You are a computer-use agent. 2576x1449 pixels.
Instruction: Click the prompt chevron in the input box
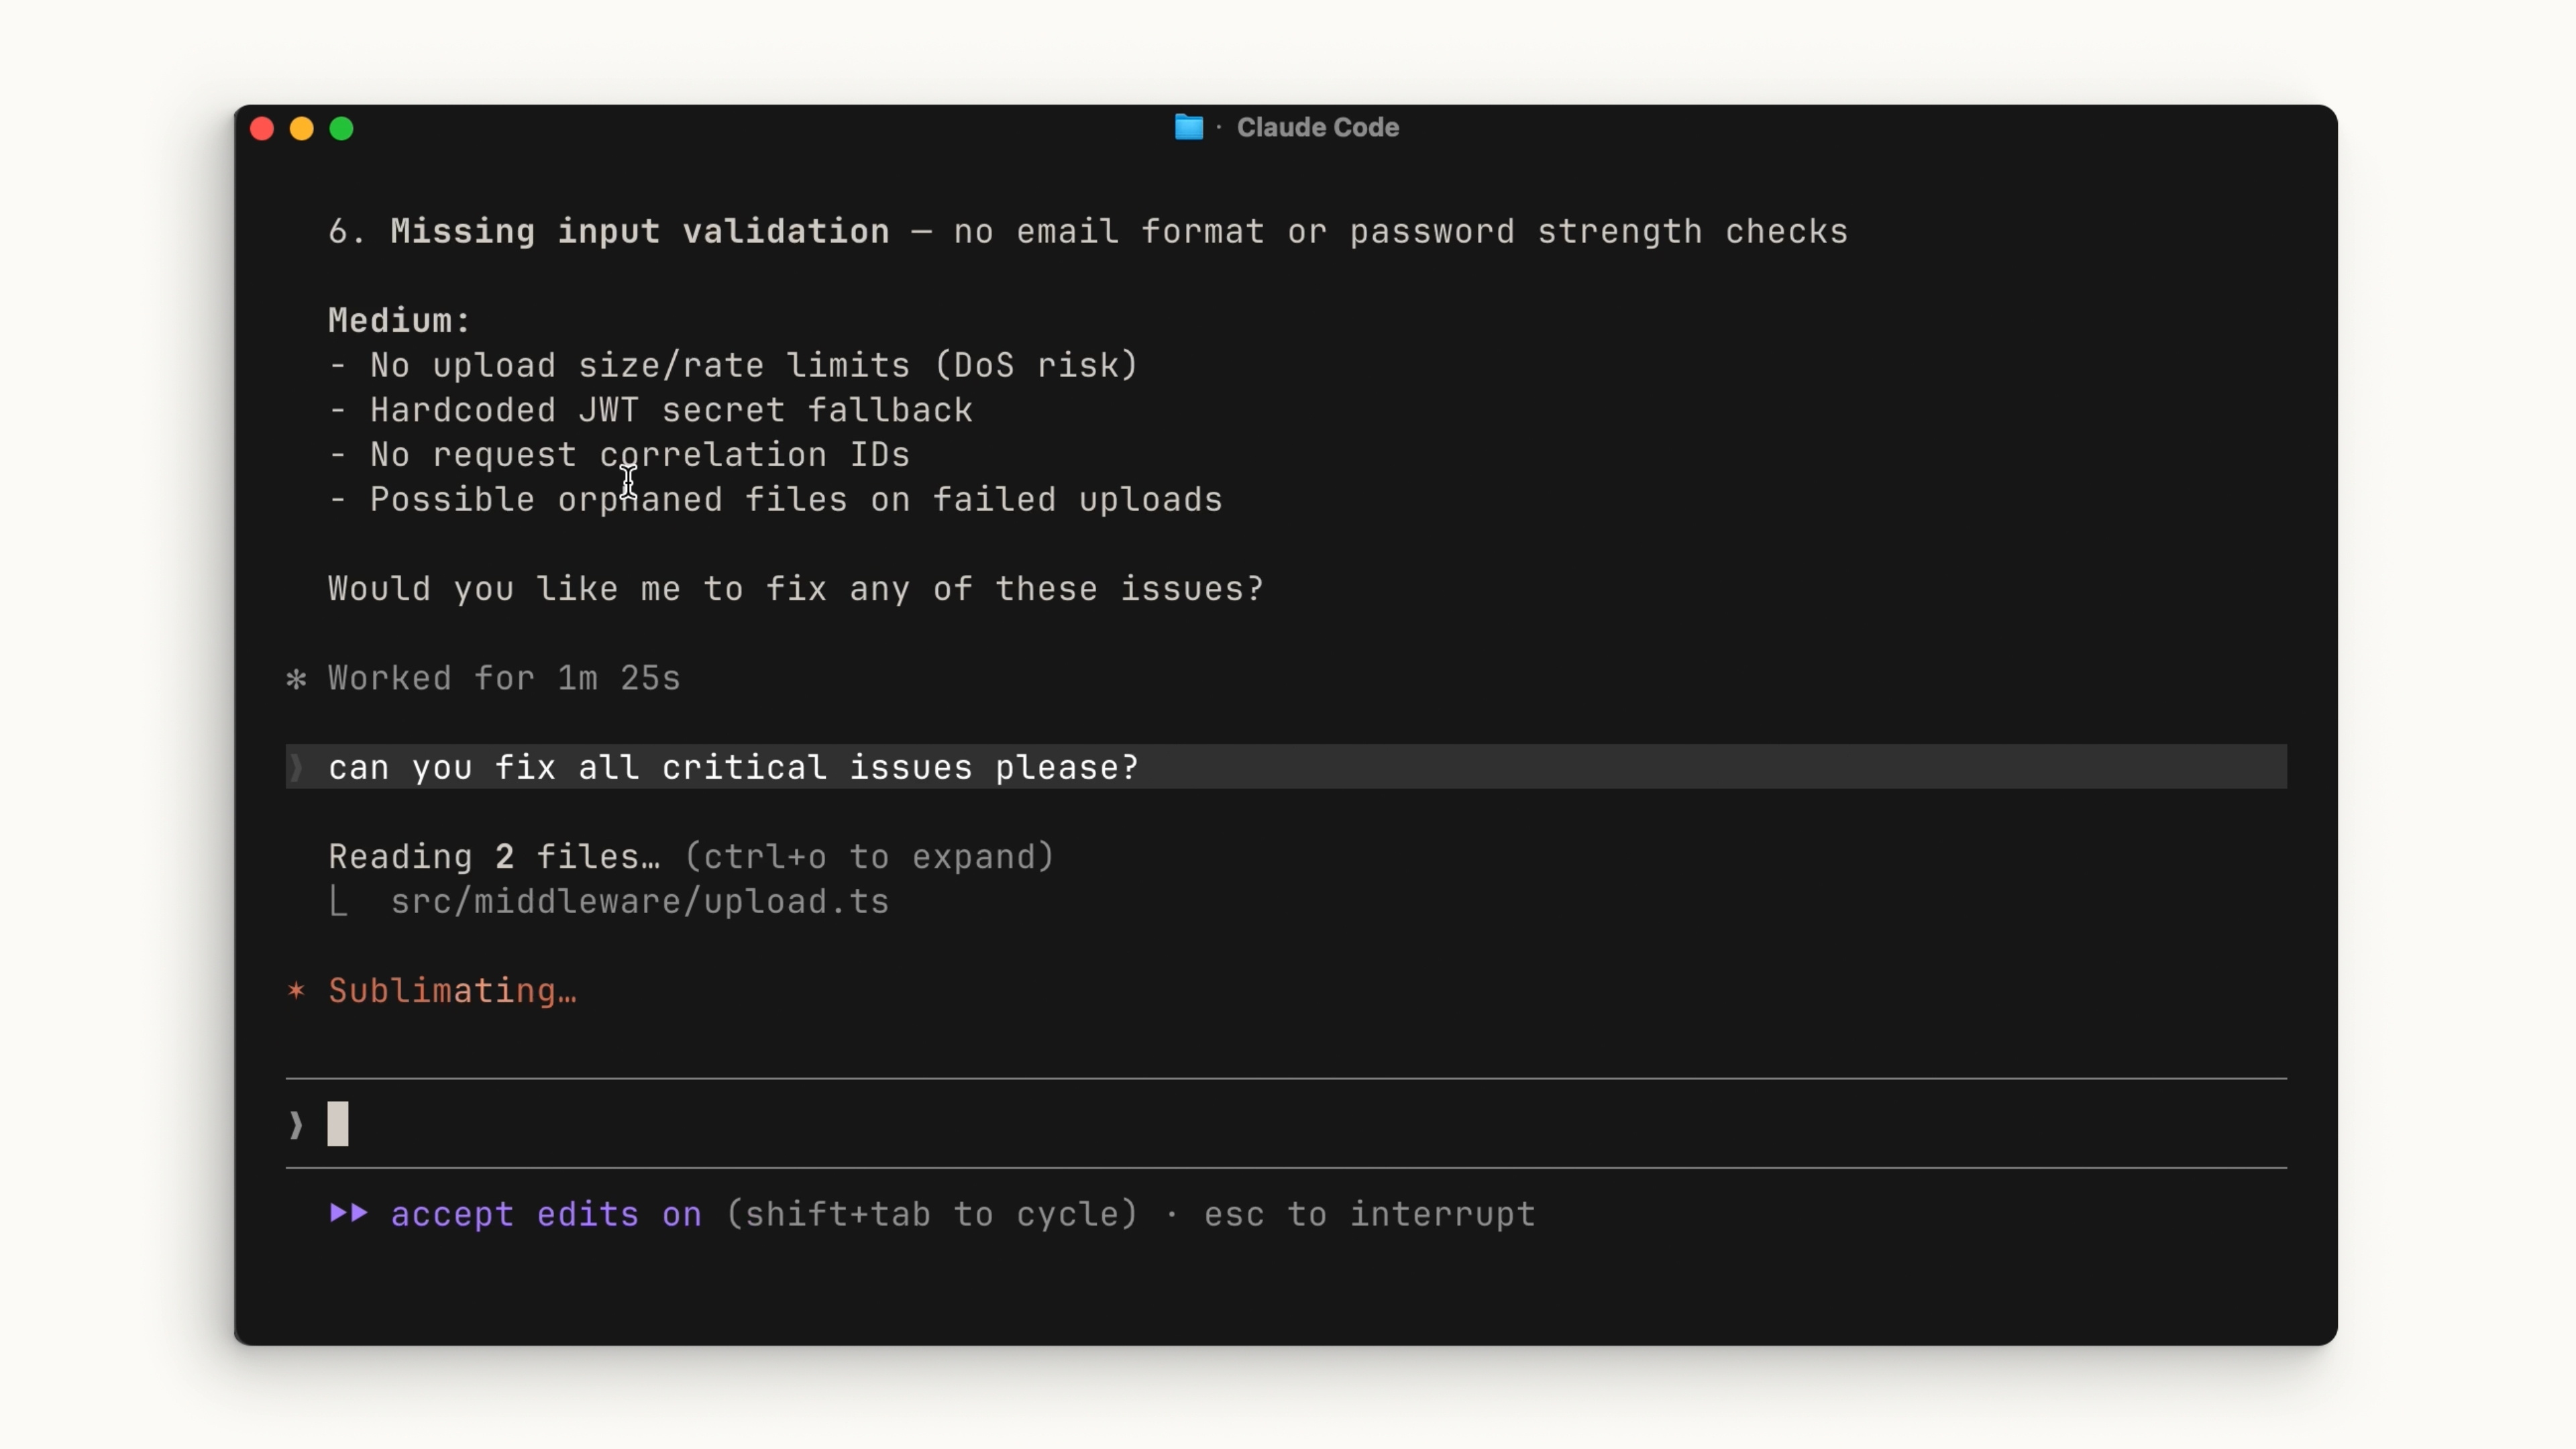click(x=296, y=1125)
